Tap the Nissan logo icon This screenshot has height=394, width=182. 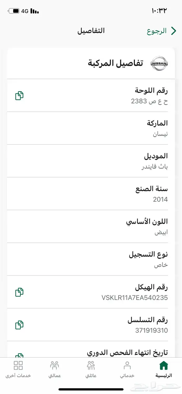[159, 63]
